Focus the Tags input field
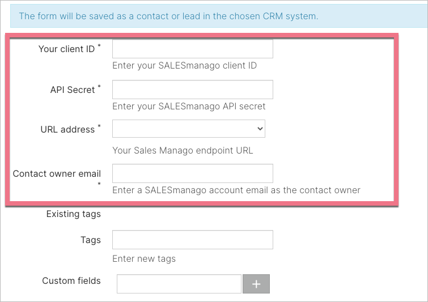Viewport: 428px width, 302px height. 193,240
